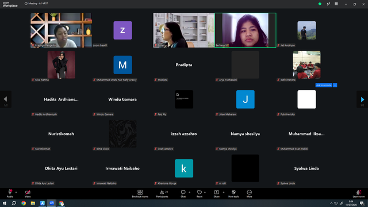The height and width of the screenshot is (207, 368).
Task: Click Bima Siswo's dark marble avatar
Action: coord(122,134)
